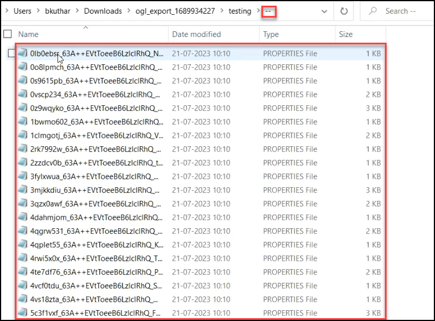Viewport: 435px width, 321px height.
Task: Expand the chevron after bkuthar in the path
Action: click(77, 11)
